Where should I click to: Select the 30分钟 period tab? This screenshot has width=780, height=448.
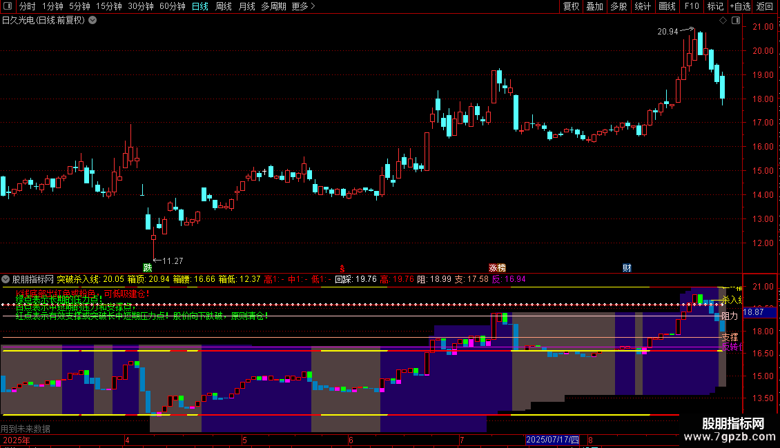(141, 6)
